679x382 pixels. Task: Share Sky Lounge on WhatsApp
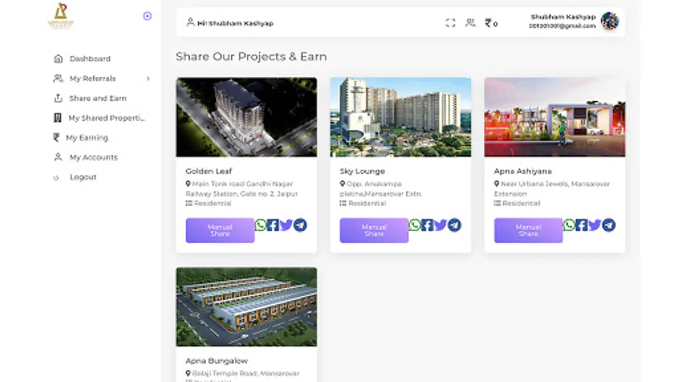(x=415, y=225)
